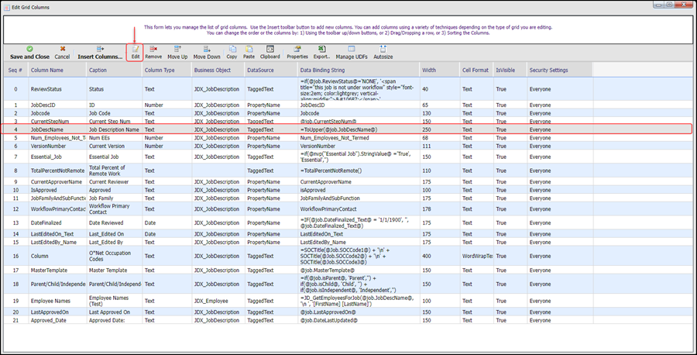Click the Approved Date: caption cell
Image resolution: width=697 pixels, height=355 pixels.
pos(115,320)
